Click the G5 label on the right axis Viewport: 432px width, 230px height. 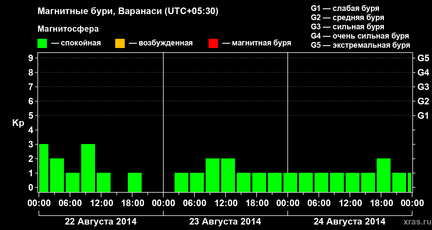[423, 58]
